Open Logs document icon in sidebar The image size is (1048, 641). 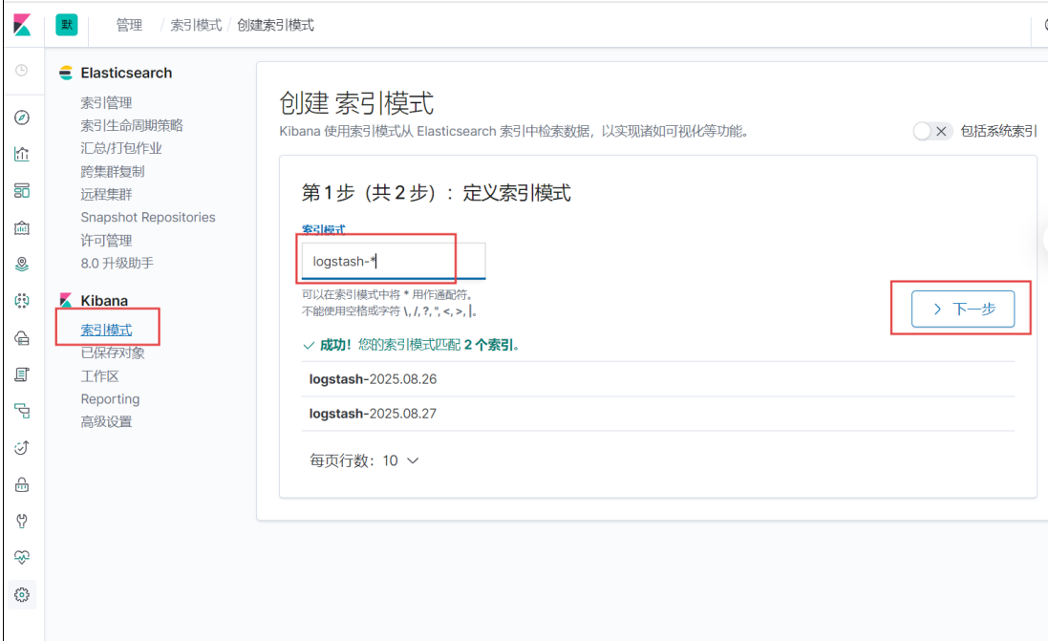pyautogui.click(x=21, y=374)
